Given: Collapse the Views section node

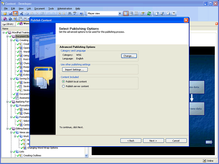Looking at the screenshot, I should point(11,132).
